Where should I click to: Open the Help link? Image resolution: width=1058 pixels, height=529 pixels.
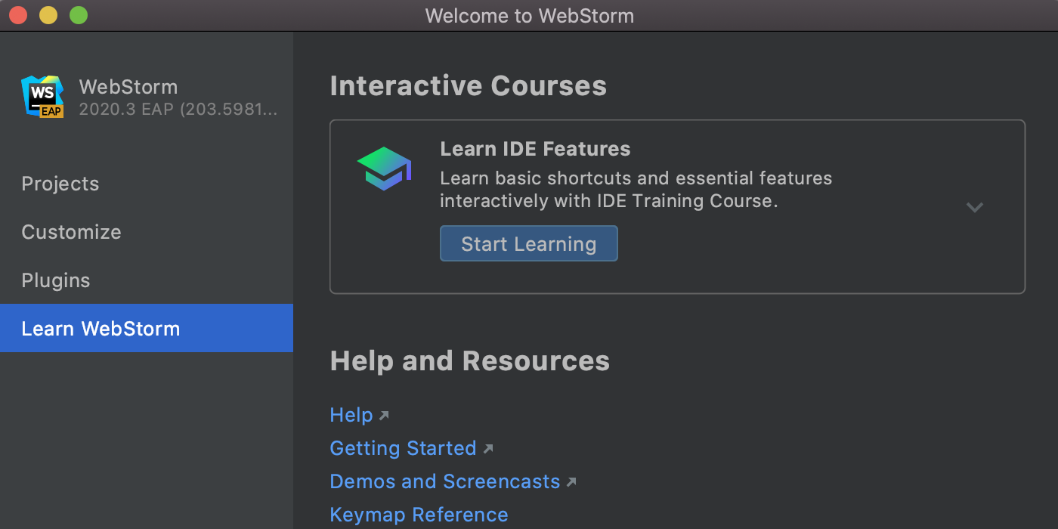tap(351, 415)
